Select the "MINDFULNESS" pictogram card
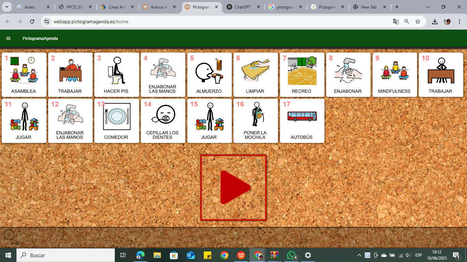 395,75
